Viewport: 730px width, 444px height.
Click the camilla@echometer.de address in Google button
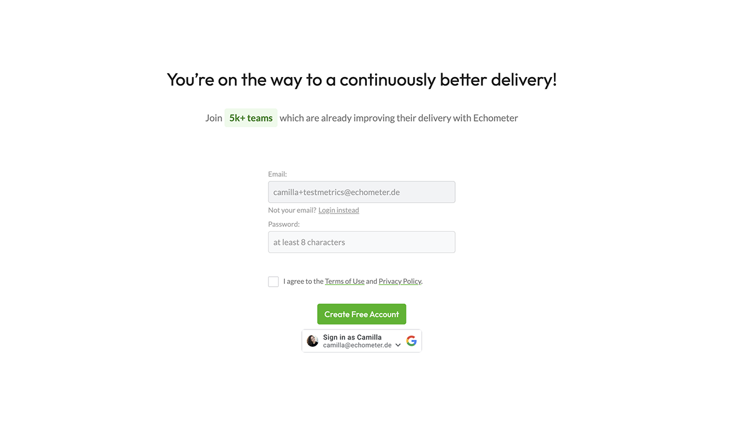(357, 345)
